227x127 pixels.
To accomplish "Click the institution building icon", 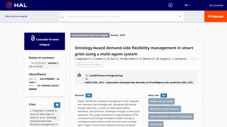I will [79, 75].
